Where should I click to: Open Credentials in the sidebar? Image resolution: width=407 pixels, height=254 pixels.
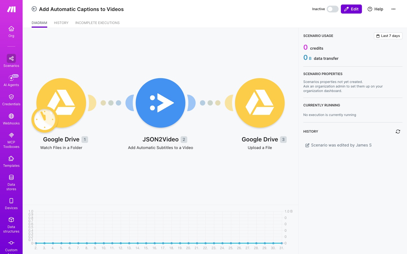(x=11, y=100)
